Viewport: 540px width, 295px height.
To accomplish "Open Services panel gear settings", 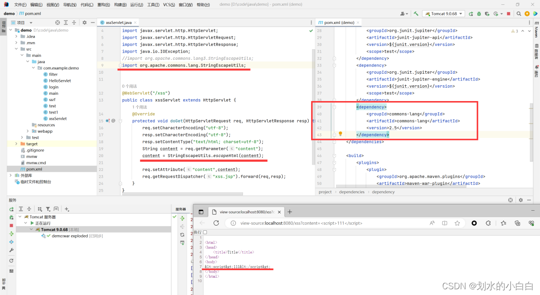I will click(x=521, y=200).
